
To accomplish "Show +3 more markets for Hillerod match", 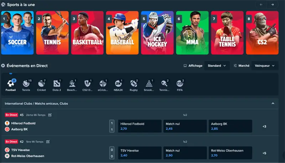I will 264,126.
